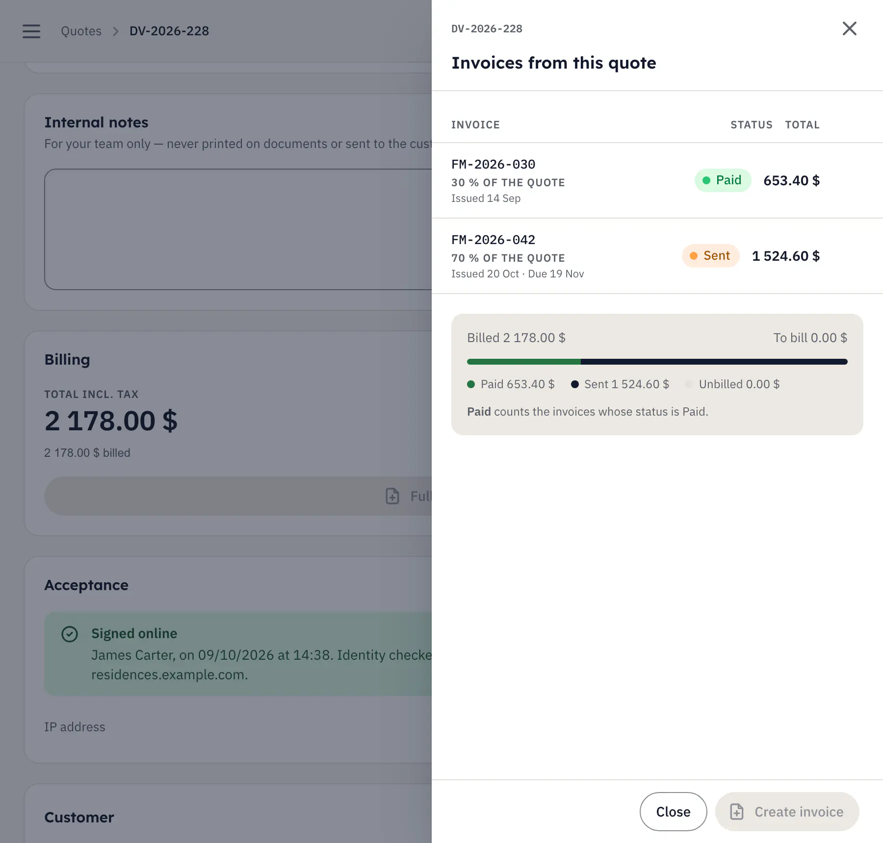The width and height of the screenshot is (883, 843).
Task: Click the Invoices from this quote heading
Action: point(554,63)
